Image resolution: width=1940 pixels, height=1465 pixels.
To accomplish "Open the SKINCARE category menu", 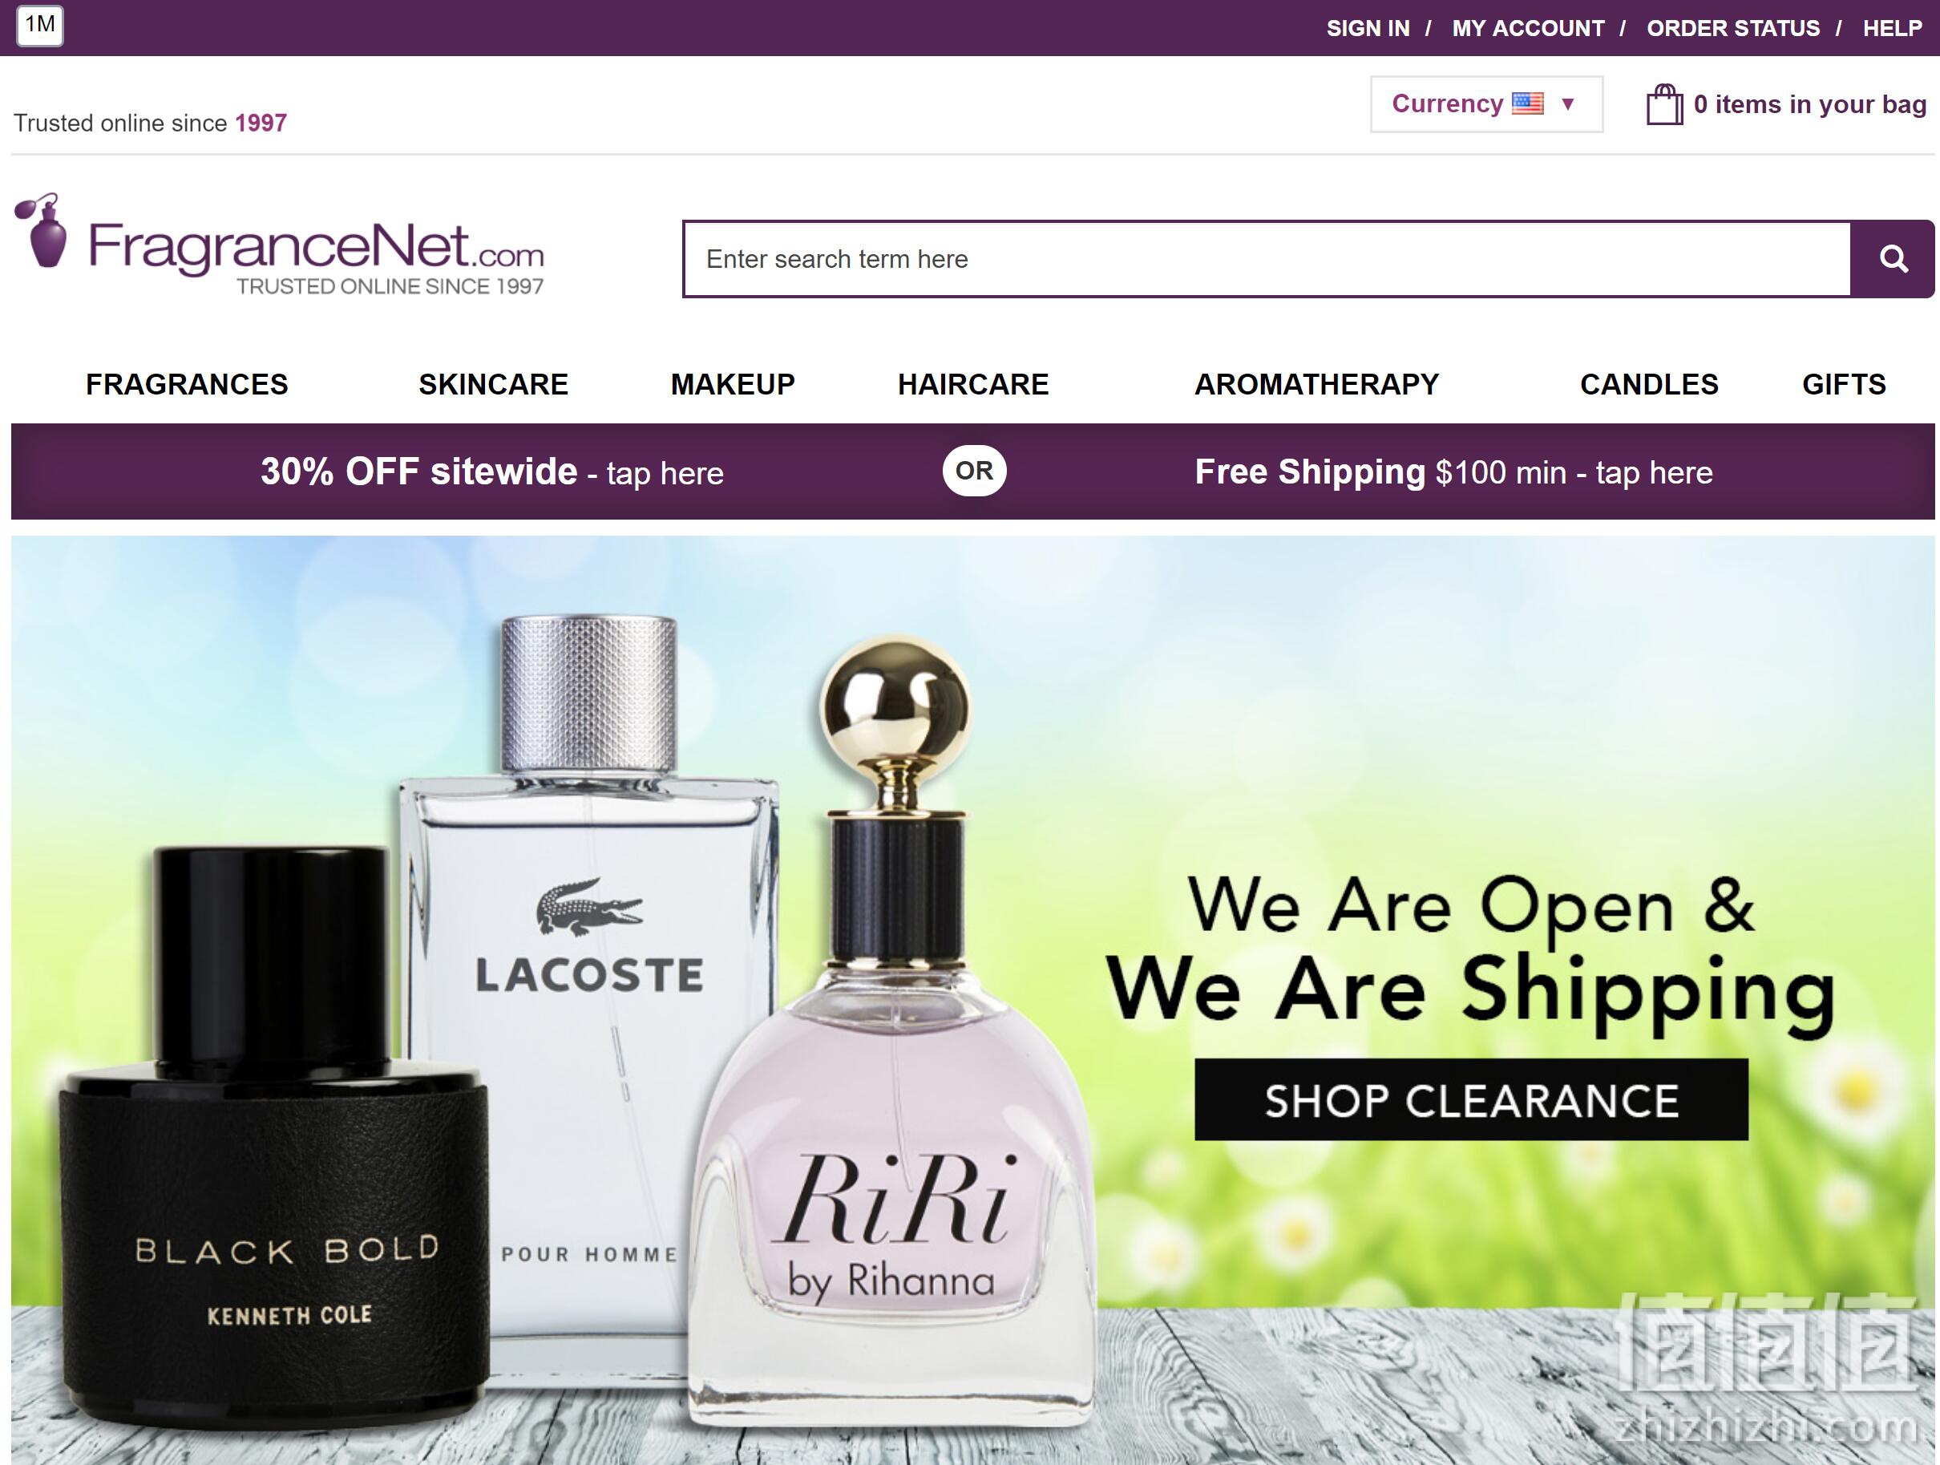I will (x=493, y=384).
